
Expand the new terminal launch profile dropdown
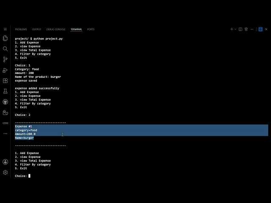(235, 29)
